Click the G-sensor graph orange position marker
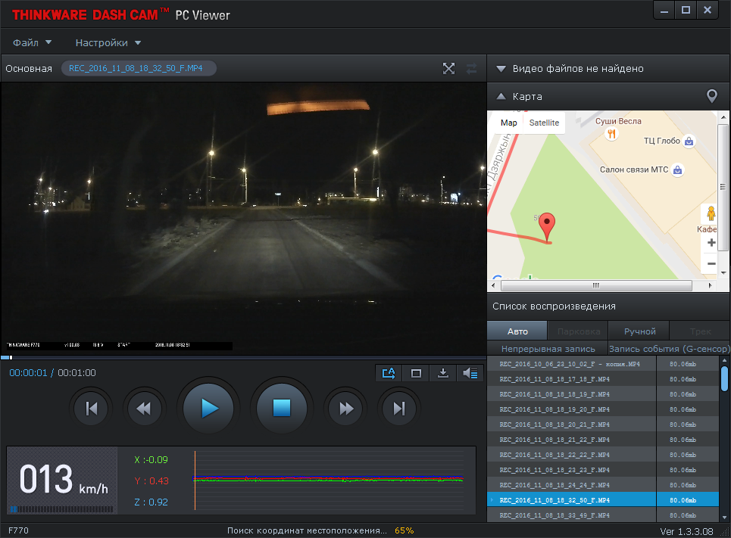 tap(195, 480)
